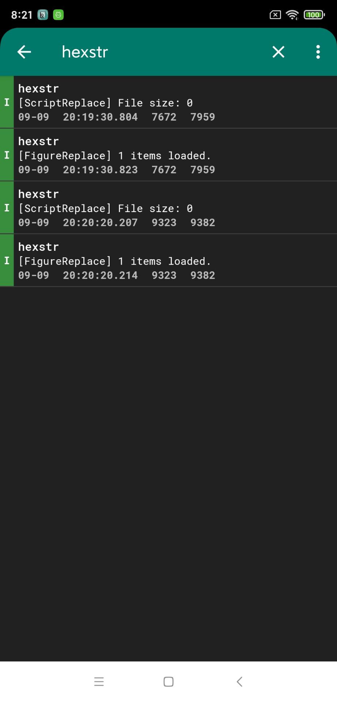Select ScriptReplace log entry at 20:20:20.207
Image resolution: width=337 pixels, height=702 pixels.
(168, 208)
